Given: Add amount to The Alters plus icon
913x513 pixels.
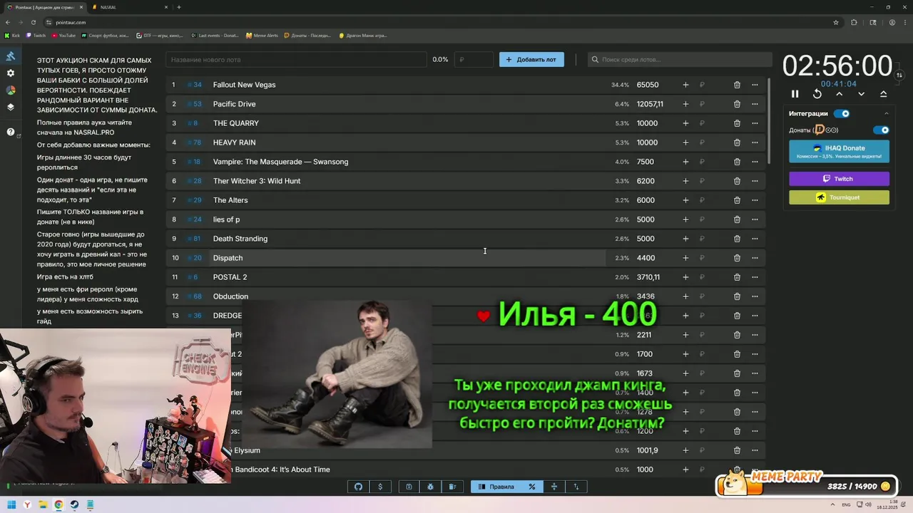Looking at the screenshot, I should pos(685,200).
